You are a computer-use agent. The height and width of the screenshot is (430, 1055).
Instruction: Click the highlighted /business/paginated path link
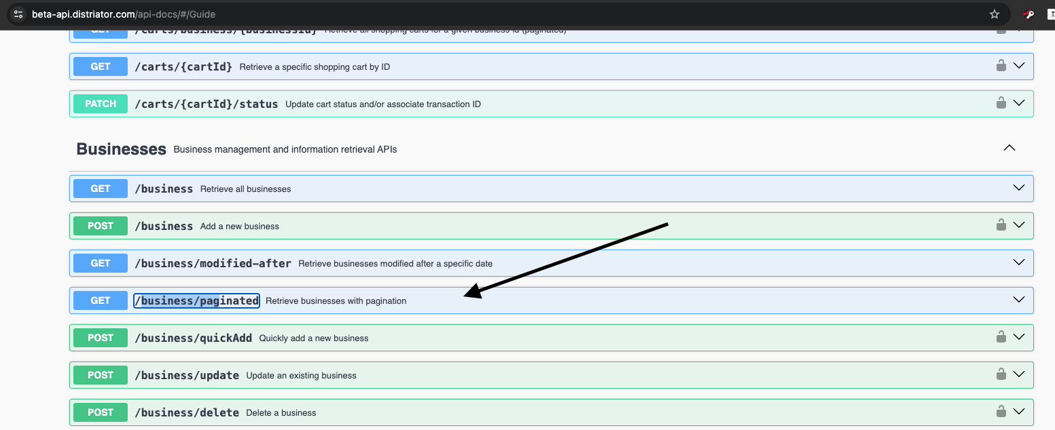tap(196, 300)
